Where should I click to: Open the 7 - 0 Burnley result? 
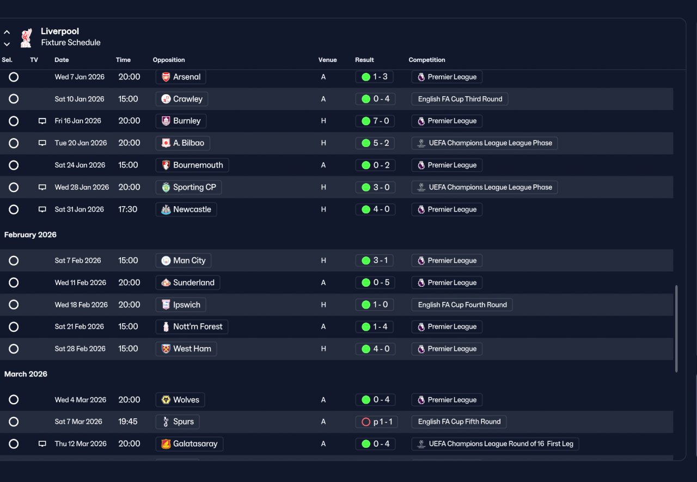(x=375, y=121)
